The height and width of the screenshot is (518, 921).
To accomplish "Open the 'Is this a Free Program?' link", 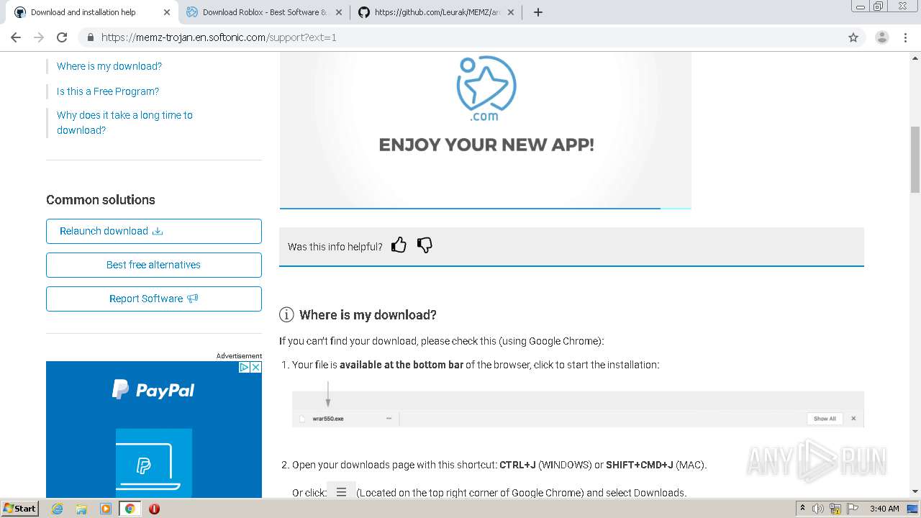I will point(108,91).
